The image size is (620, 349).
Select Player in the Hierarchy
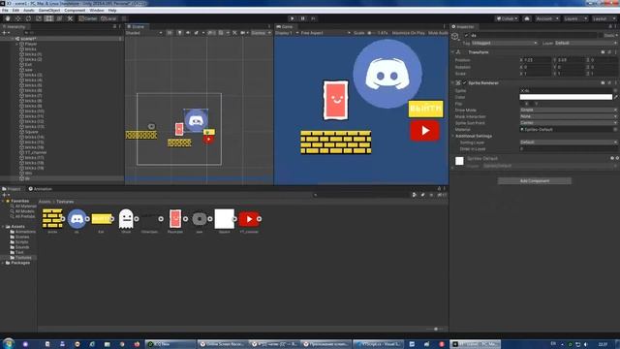coord(30,44)
